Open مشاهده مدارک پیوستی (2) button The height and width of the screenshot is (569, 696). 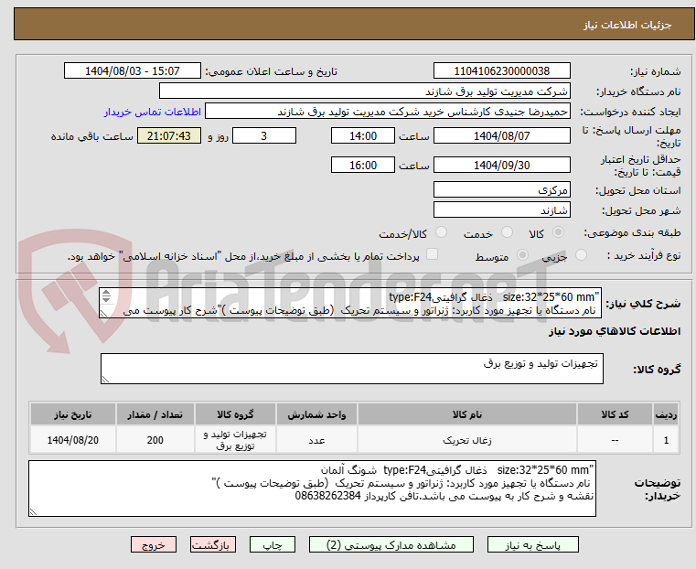[x=391, y=545]
